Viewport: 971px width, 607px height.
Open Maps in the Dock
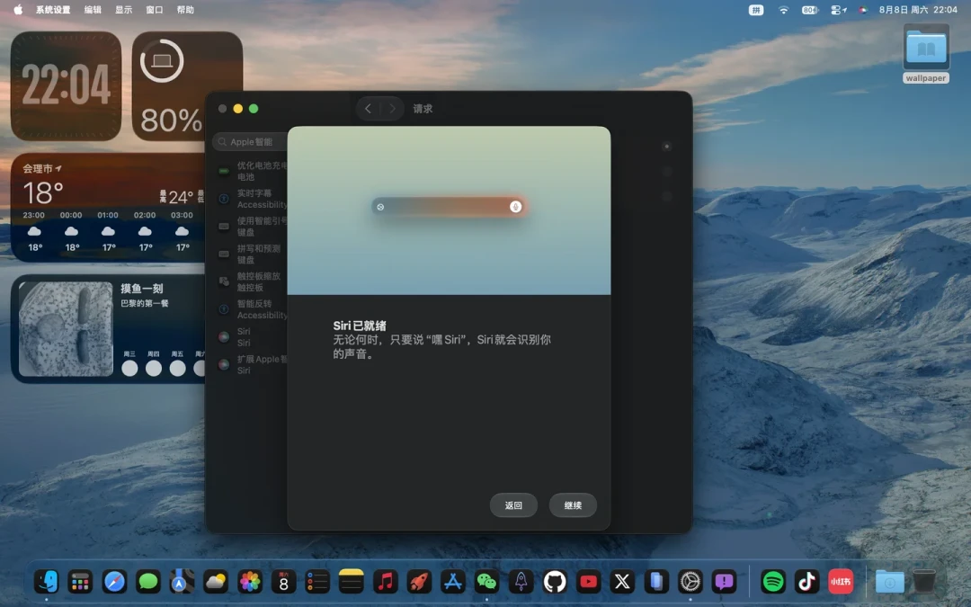tap(182, 582)
